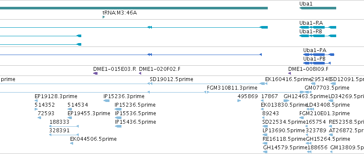Select the 495869 EST glyph
Screen dimensions: 364x154
click(239, 101)
